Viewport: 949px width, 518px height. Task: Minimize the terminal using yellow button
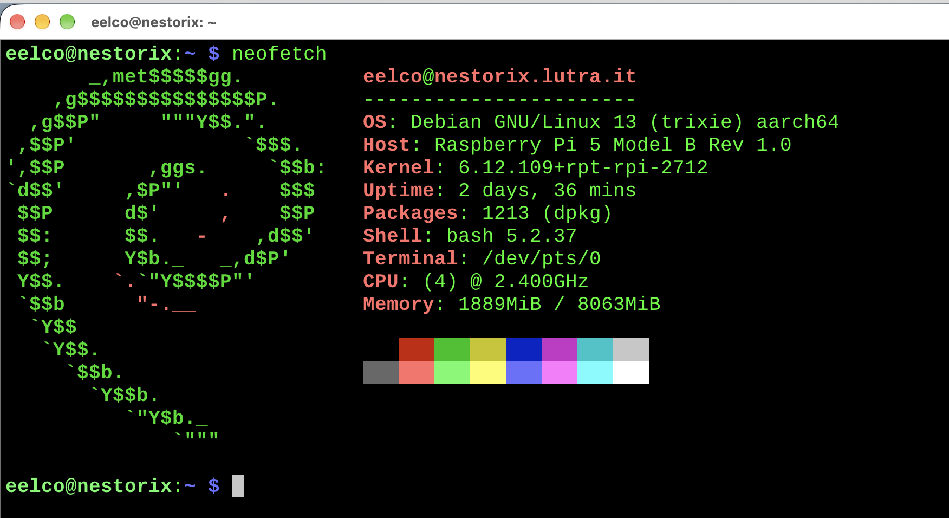(42, 22)
